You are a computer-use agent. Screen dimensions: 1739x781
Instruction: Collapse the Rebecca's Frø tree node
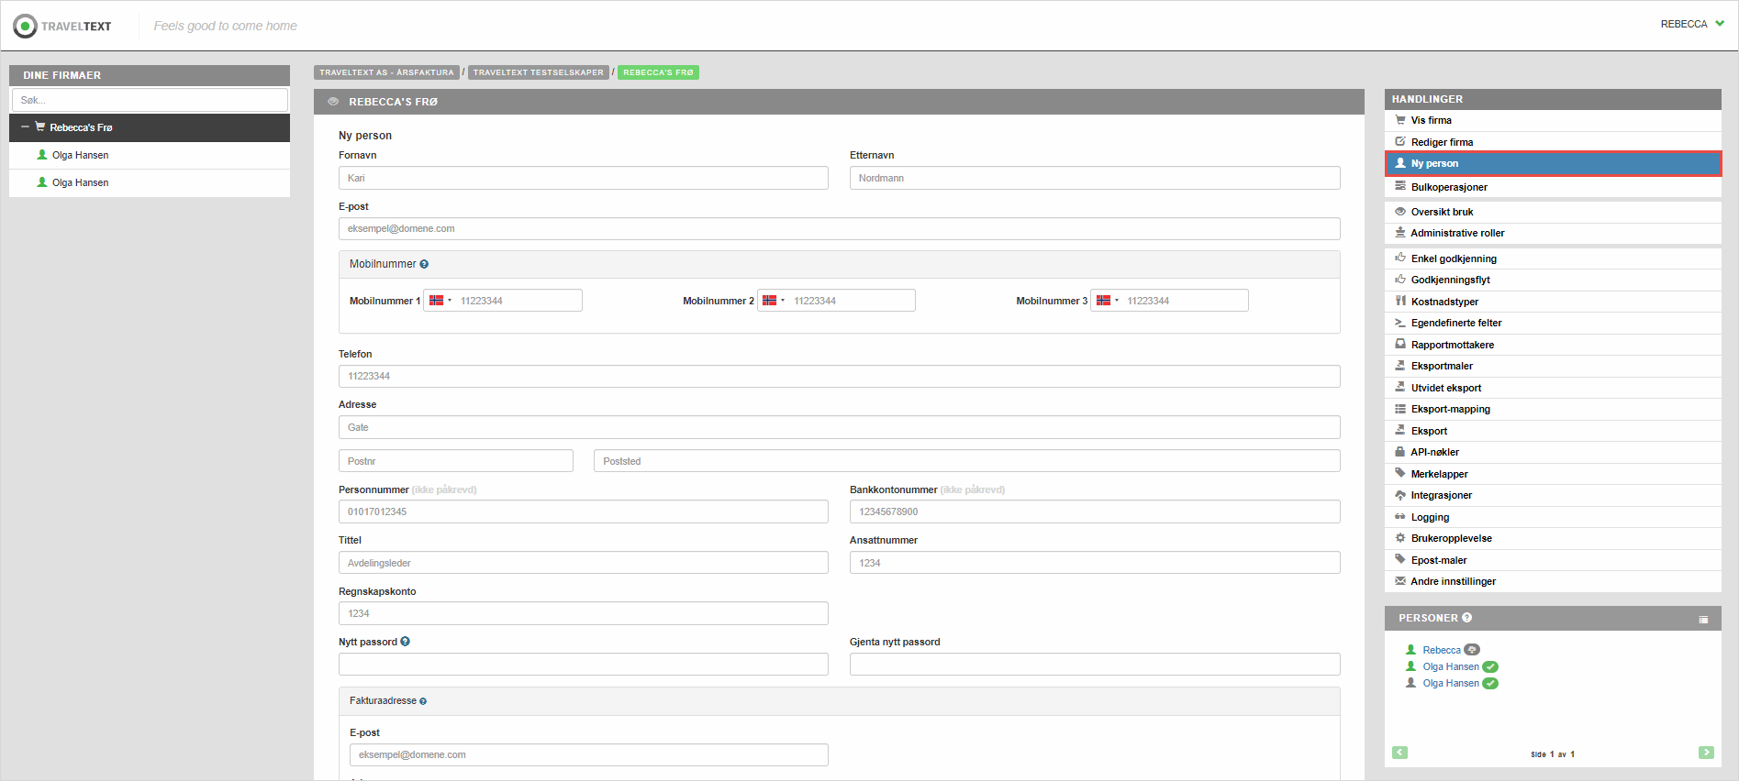click(26, 127)
